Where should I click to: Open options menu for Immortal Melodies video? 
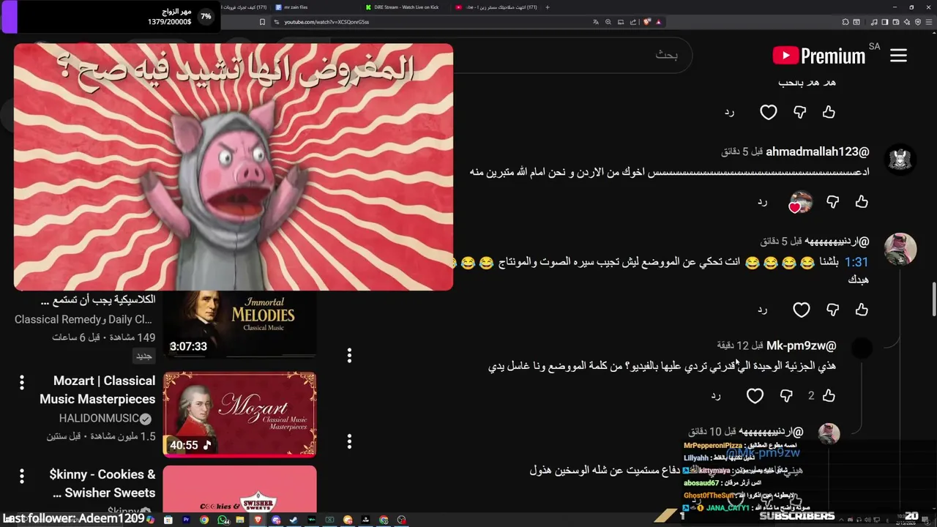(x=349, y=355)
